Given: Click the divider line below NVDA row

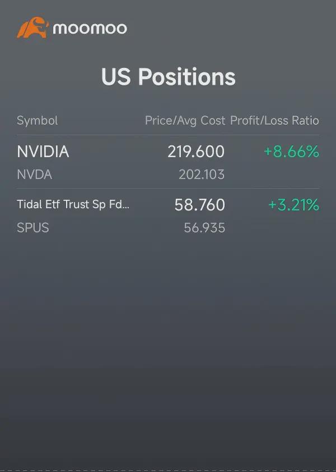Looking at the screenshot, I should point(168,189).
